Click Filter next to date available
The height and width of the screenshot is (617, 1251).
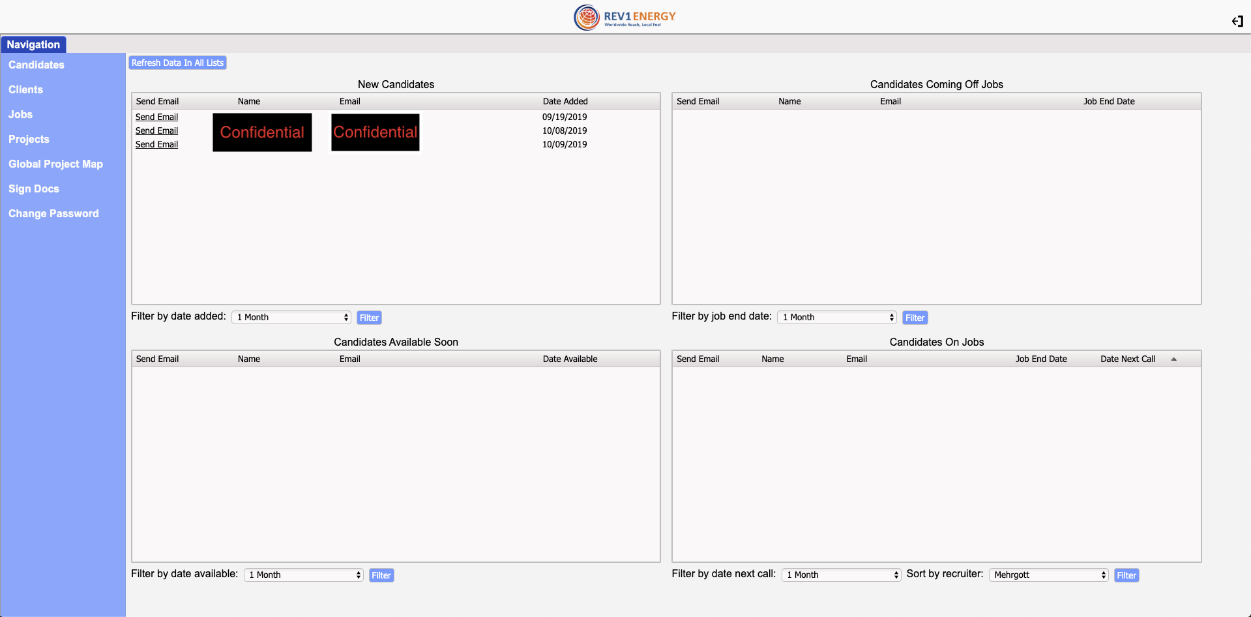pos(381,575)
